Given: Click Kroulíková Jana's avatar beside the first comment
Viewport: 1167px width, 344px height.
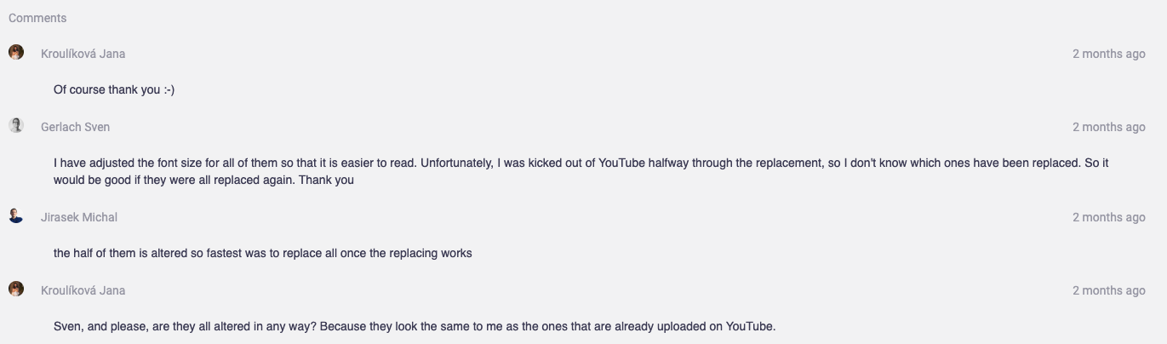Looking at the screenshot, I should click(x=16, y=53).
